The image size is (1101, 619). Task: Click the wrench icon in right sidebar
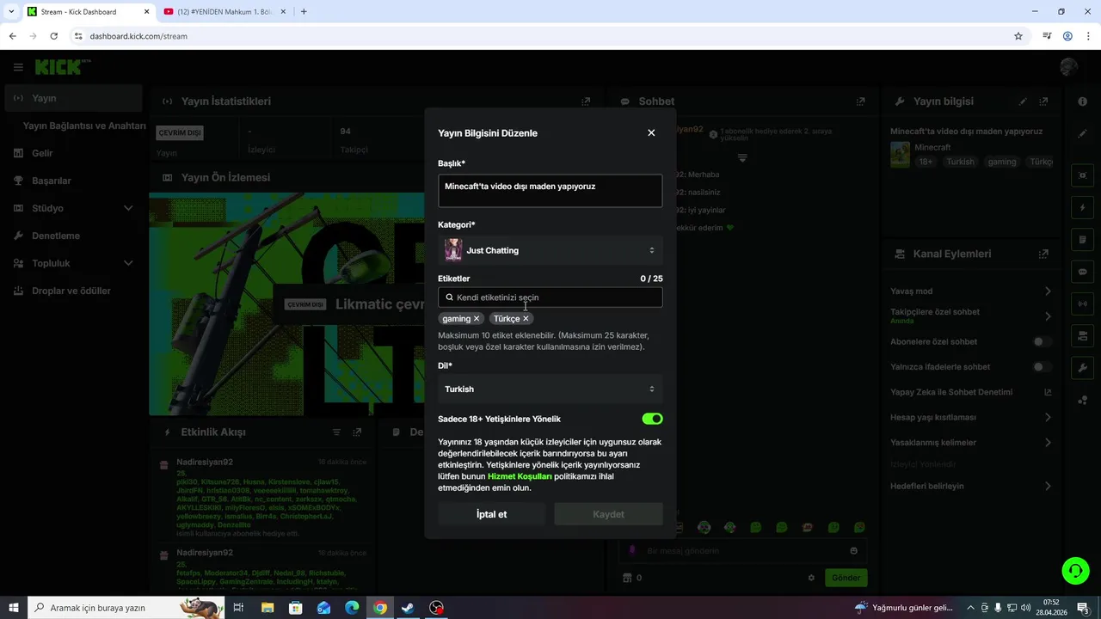click(x=1083, y=367)
